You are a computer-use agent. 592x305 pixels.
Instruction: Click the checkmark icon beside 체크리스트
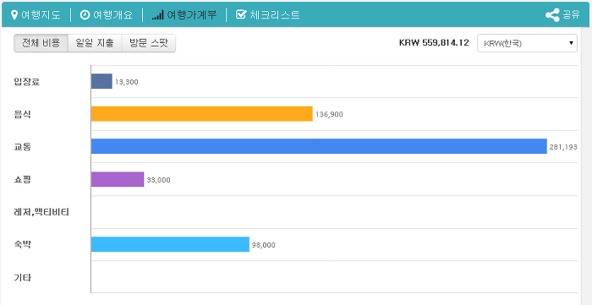click(x=240, y=14)
